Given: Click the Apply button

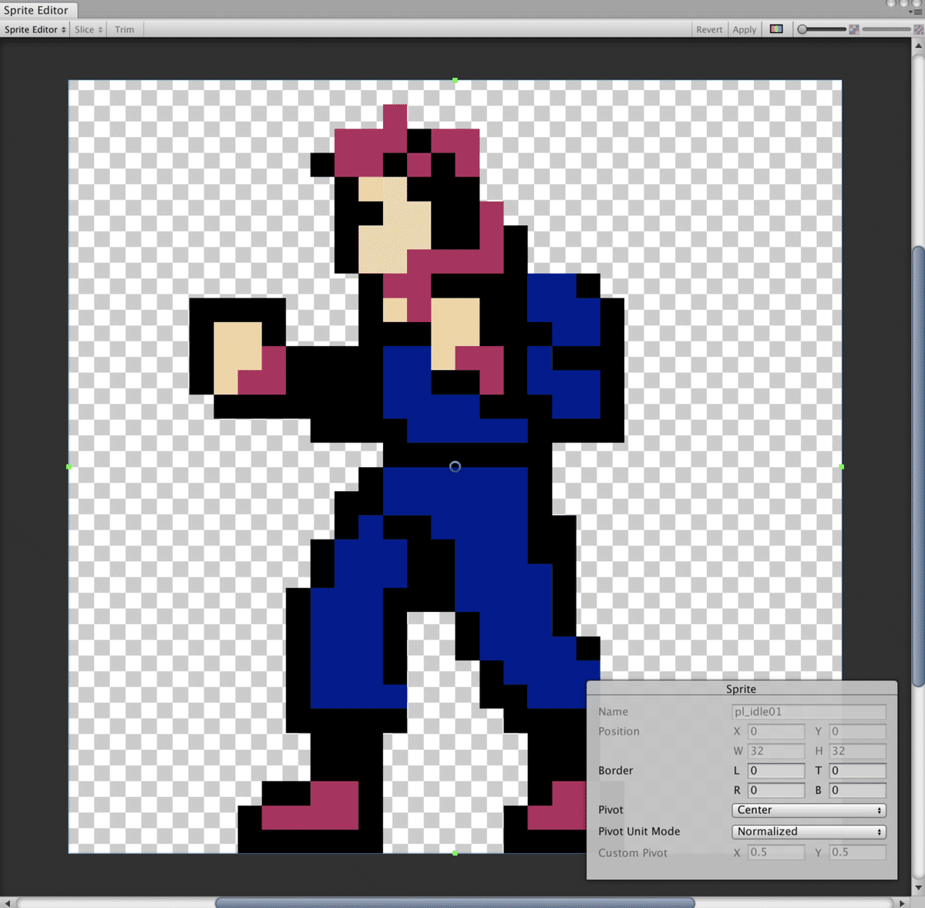Looking at the screenshot, I should click(745, 29).
